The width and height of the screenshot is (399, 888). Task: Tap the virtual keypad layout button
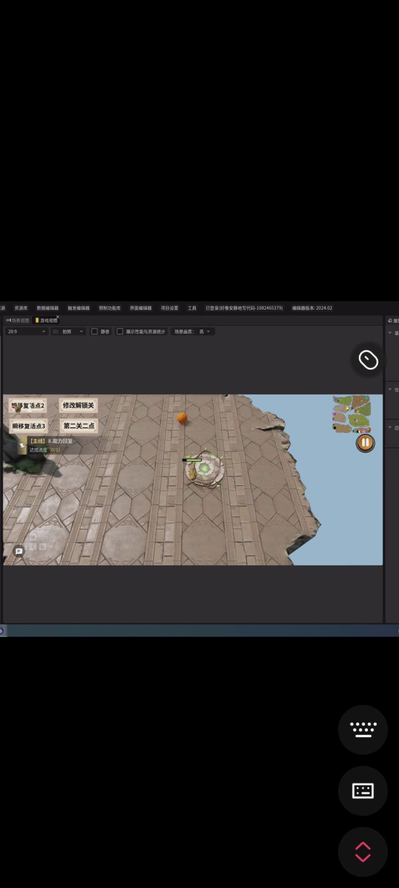point(363,790)
